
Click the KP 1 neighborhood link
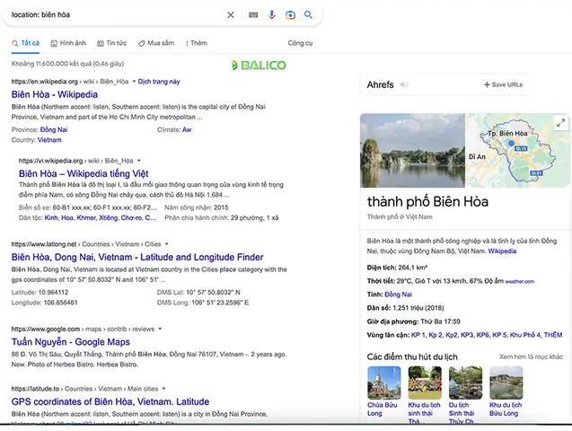point(418,335)
